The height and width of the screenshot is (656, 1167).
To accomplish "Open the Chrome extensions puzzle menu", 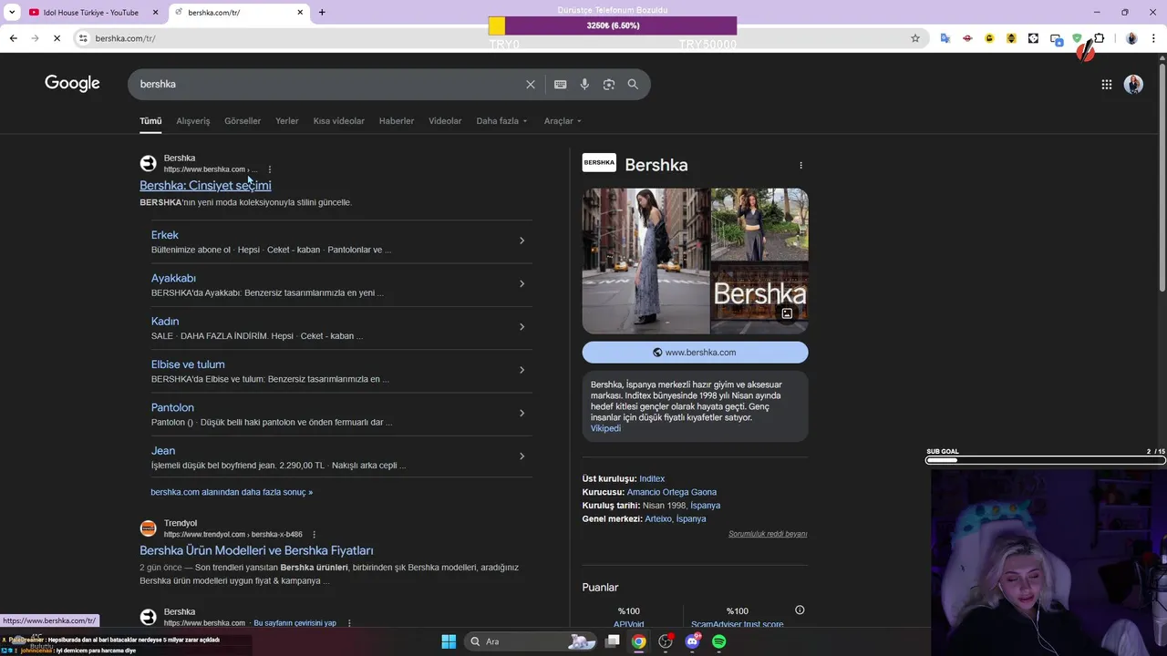I will click(x=1100, y=38).
